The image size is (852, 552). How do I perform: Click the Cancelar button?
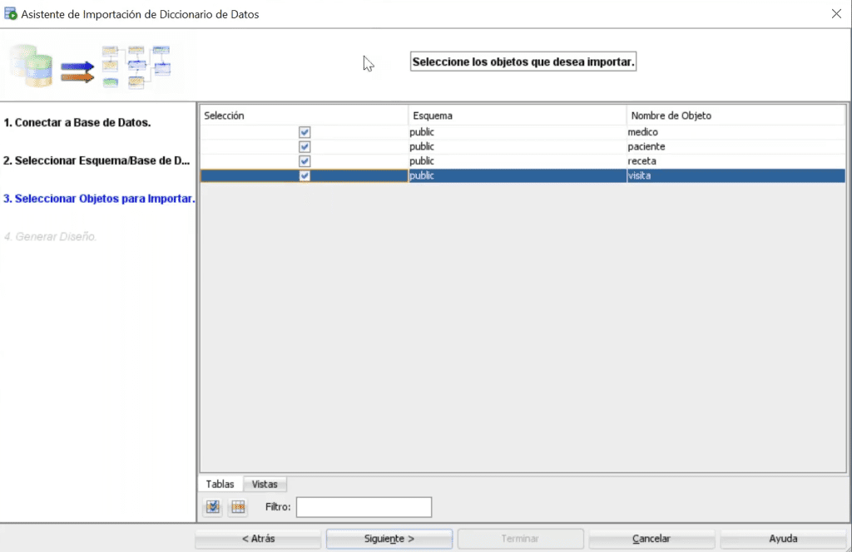[651, 539]
